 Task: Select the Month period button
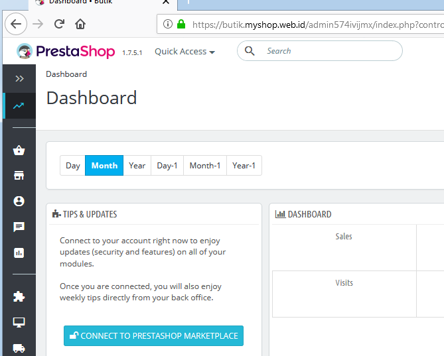click(104, 166)
